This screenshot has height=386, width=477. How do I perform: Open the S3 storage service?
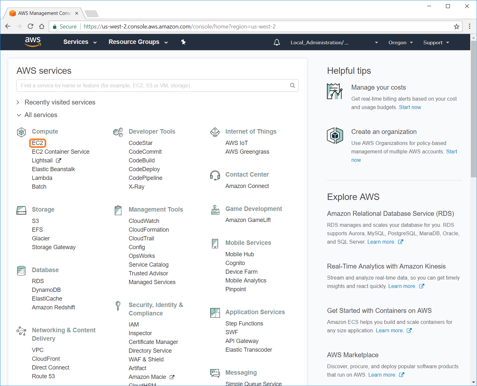(x=35, y=221)
